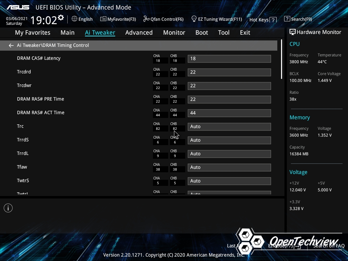Viewport: 348px width, 261px height.
Task: Switch to the Main tab
Action: [68, 33]
